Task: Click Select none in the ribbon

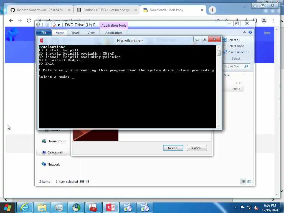Action: click(234, 46)
